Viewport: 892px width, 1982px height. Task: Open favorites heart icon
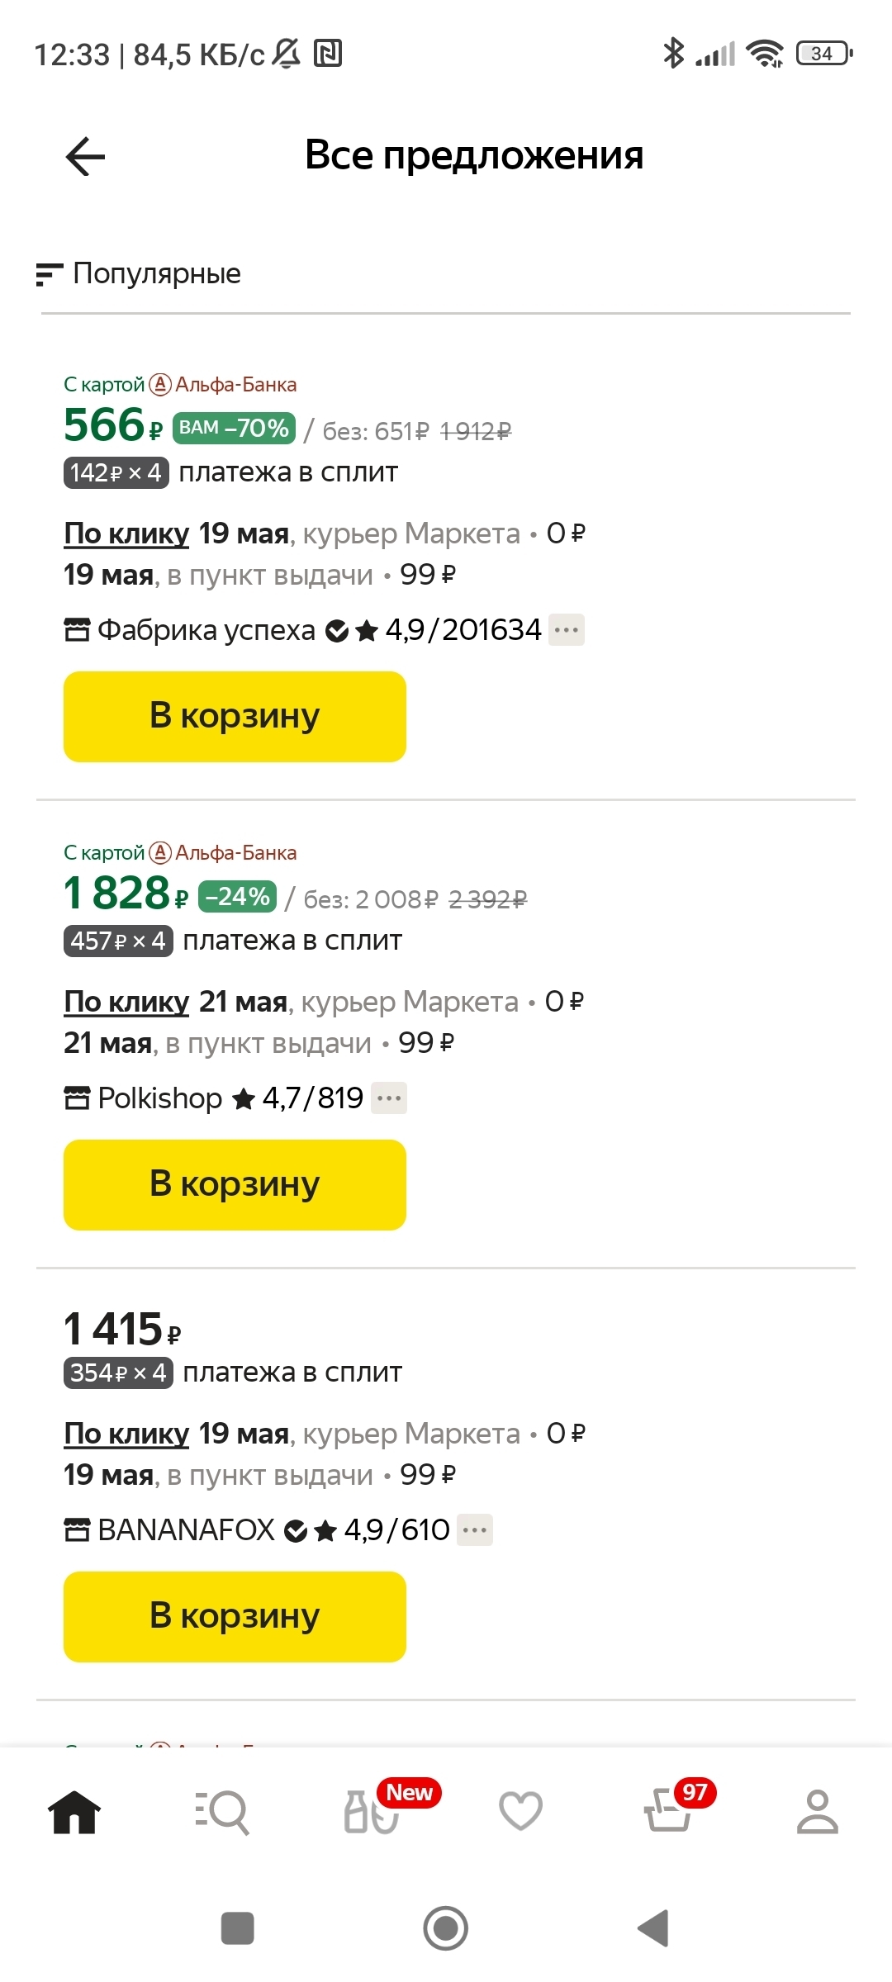[x=520, y=1812]
